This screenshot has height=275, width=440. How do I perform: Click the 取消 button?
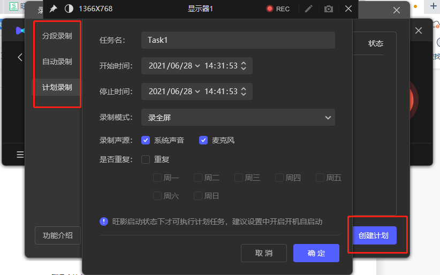point(264,253)
